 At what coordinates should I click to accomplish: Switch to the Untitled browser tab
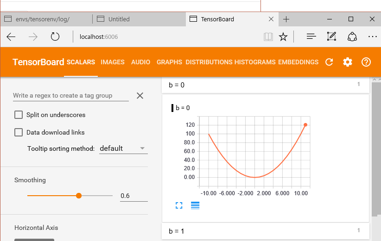point(139,19)
